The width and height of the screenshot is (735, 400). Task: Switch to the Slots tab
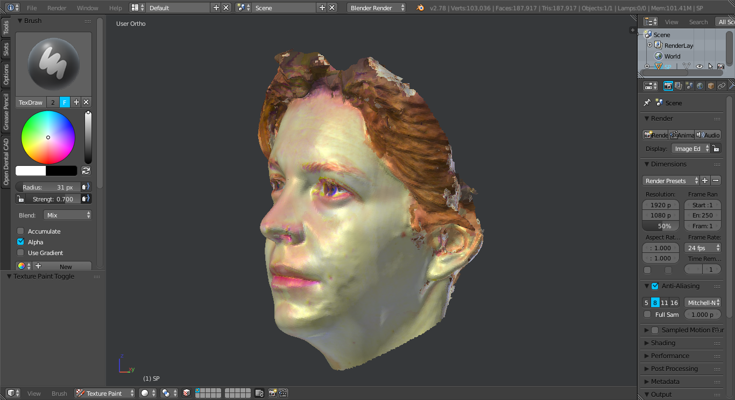point(6,49)
